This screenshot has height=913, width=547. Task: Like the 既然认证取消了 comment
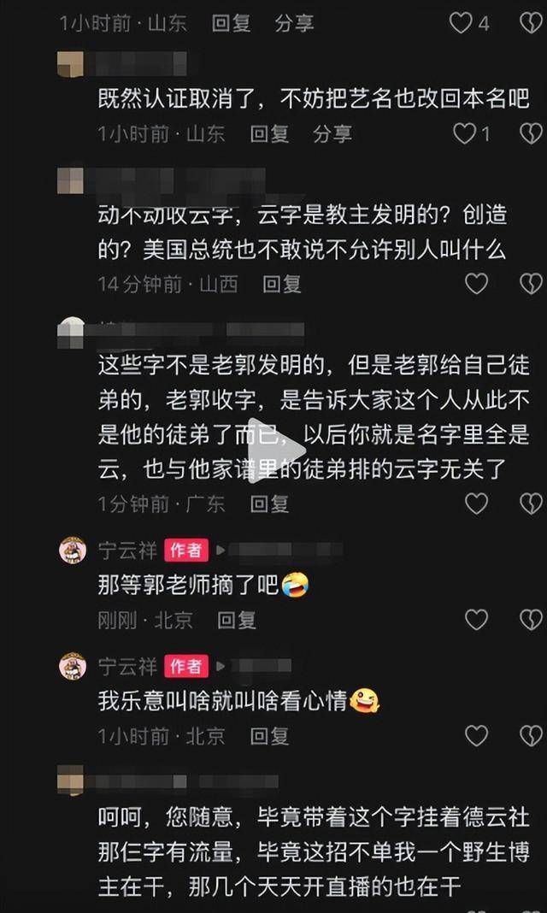coord(464,134)
